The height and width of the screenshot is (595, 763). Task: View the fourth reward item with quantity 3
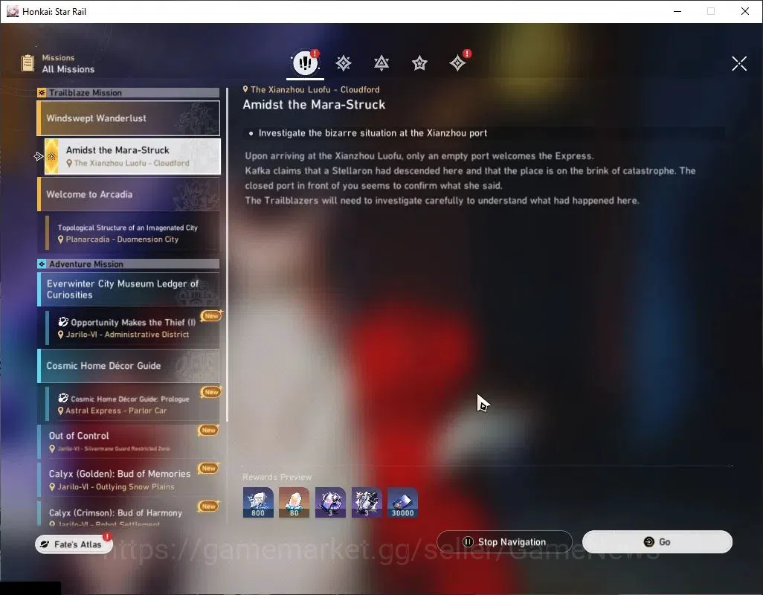(367, 503)
